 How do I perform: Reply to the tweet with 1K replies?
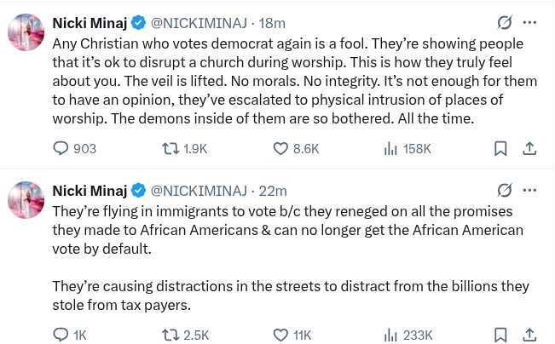pyautogui.click(x=61, y=335)
